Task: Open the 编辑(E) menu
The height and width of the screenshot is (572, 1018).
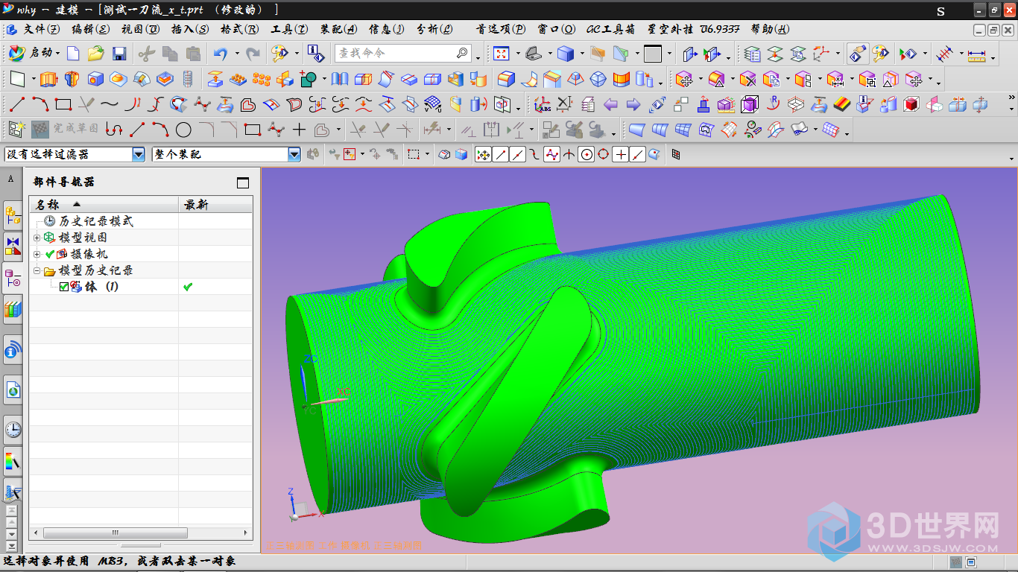Action: pos(90,29)
